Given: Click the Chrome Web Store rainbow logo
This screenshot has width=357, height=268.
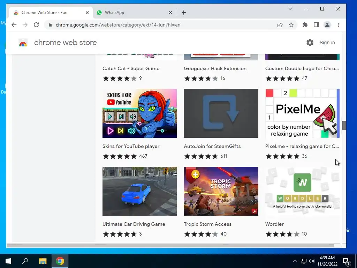Looking at the screenshot, I should [x=23, y=43].
